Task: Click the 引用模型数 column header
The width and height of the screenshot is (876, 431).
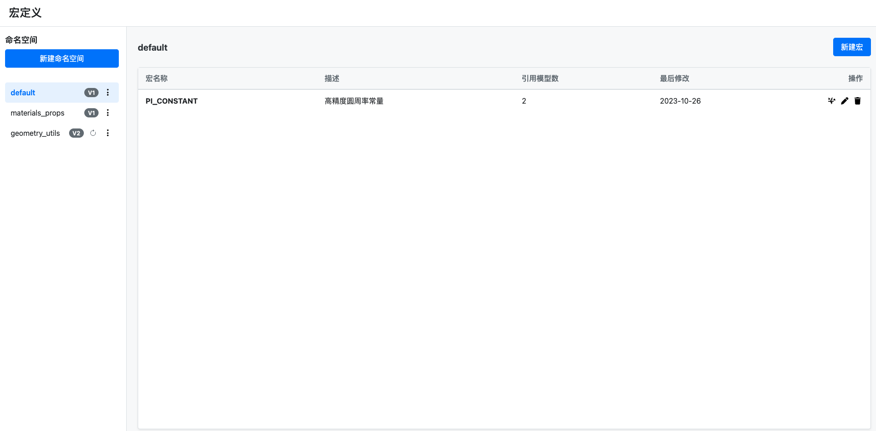Action: (540, 78)
